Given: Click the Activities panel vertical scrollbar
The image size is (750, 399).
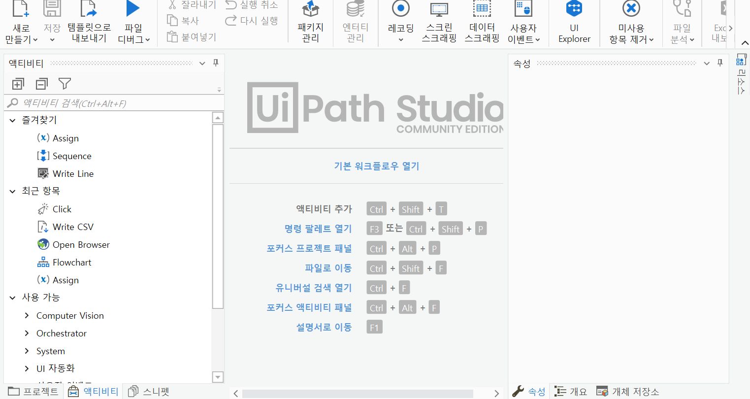Looking at the screenshot, I should (x=218, y=216).
